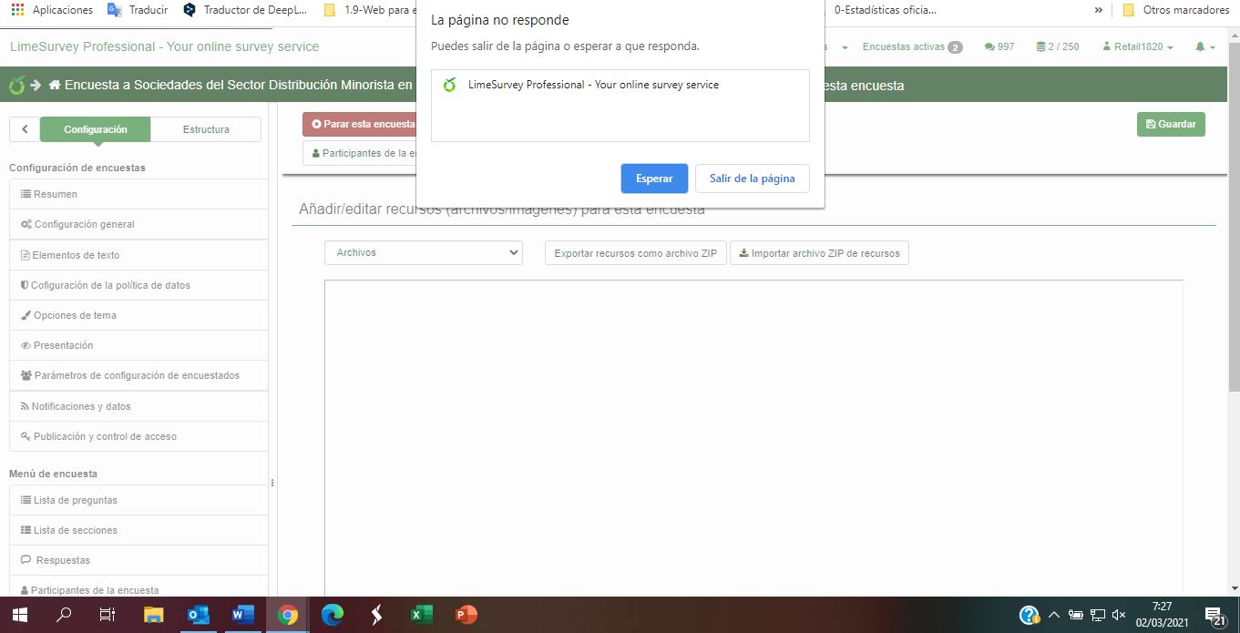Click the breadcrumb survey title link
This screenshot has height=633, width=1240.
pos(239,86)
